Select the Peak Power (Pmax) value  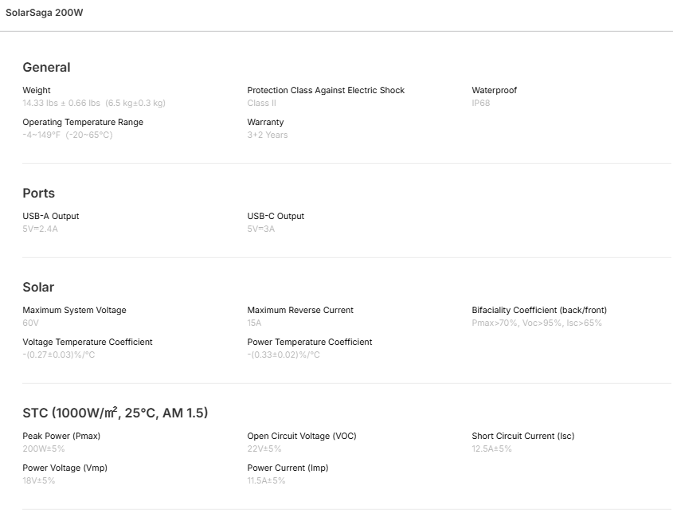point(44,448)
